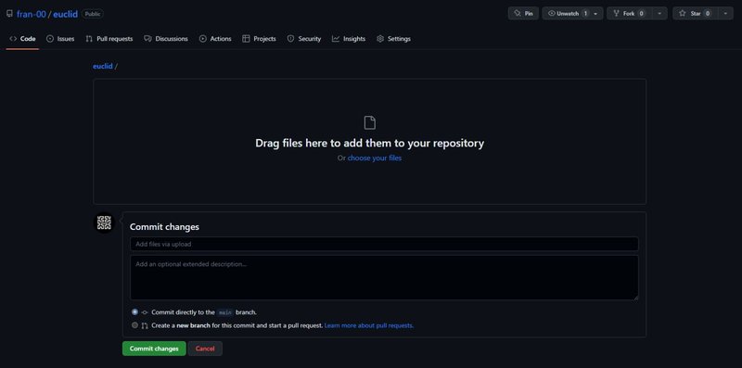
Task: Expand the Unwatch notifications dropdown arrow
Action: pos(595,13)
